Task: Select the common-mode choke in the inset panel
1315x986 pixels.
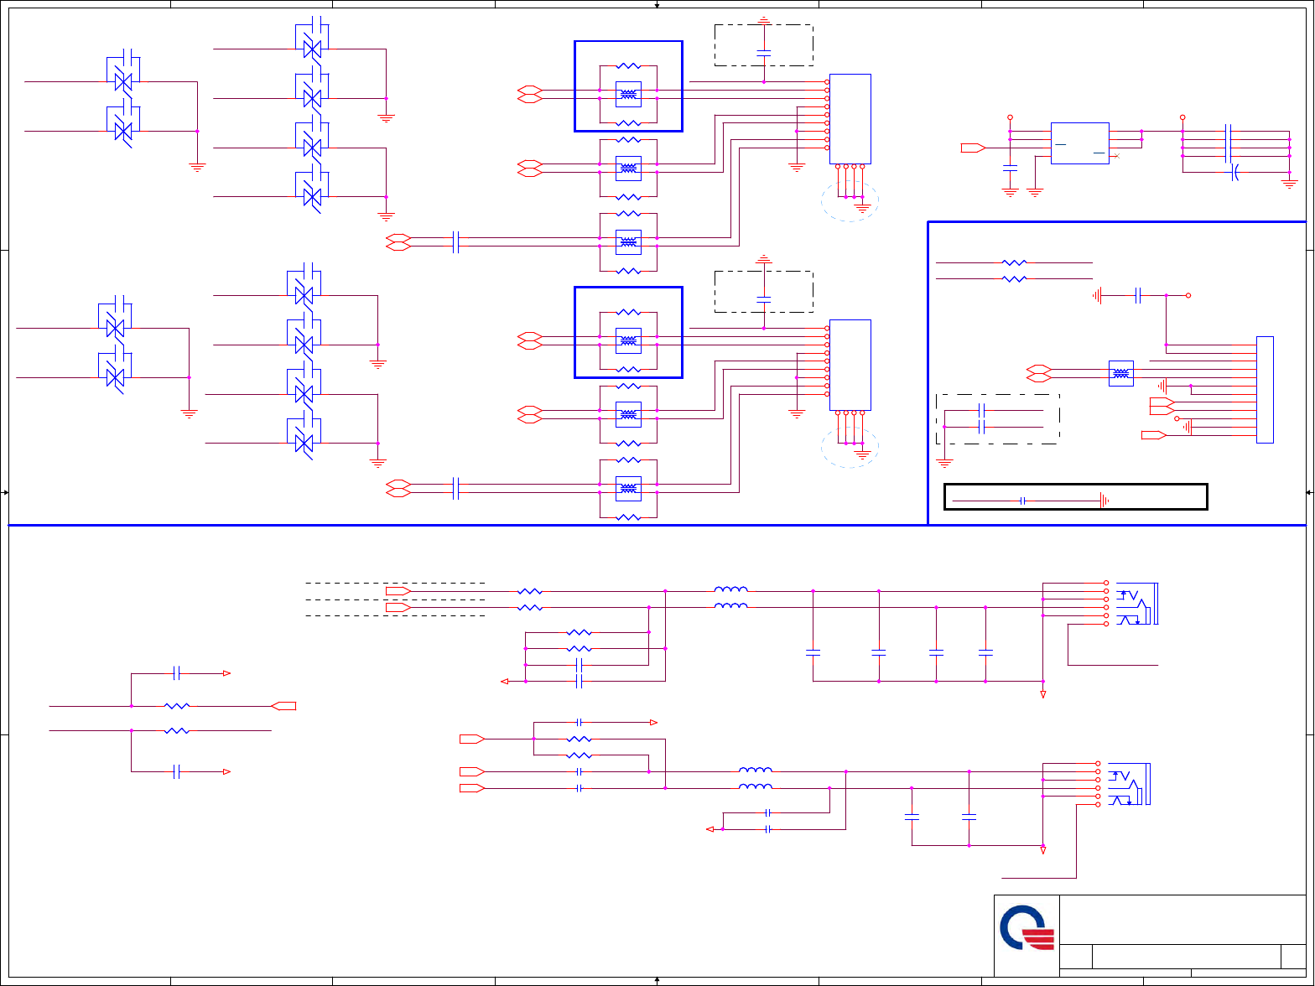Action: (1121, 373)
